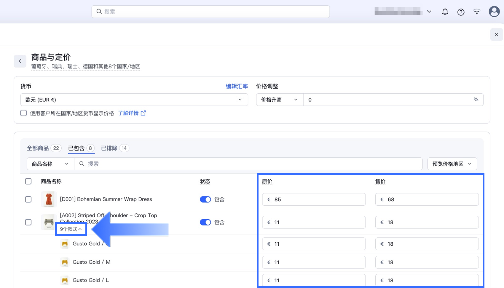Click the help question mark icon
The height and width of the screenshot is (288, 504).
(x=461, y=12)
